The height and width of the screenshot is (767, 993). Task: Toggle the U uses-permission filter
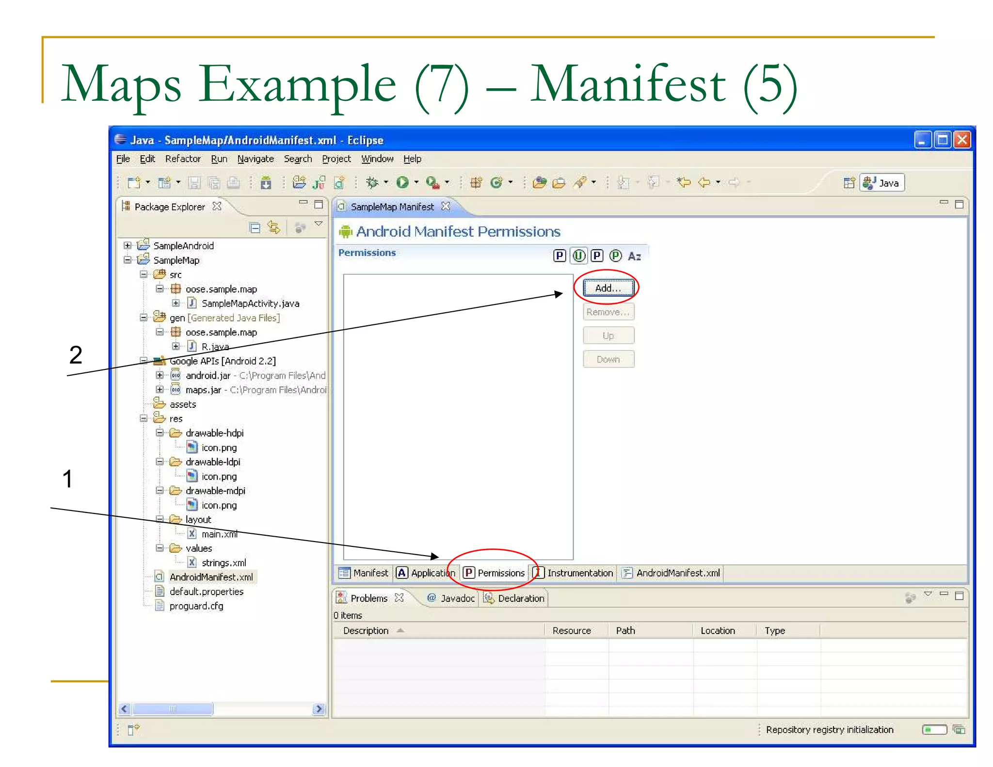click(578, 256)
